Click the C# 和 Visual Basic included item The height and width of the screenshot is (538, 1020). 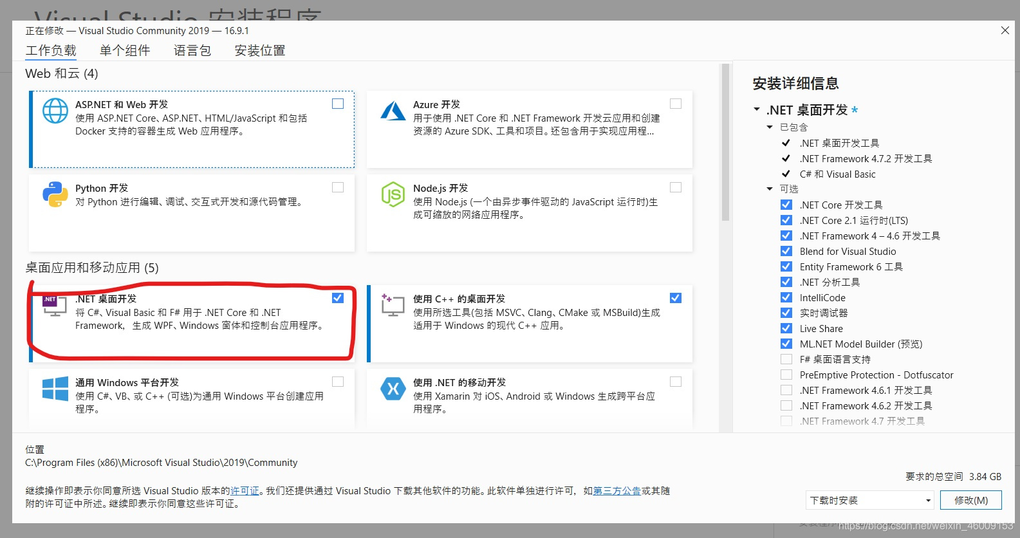(x=837, y=174)
